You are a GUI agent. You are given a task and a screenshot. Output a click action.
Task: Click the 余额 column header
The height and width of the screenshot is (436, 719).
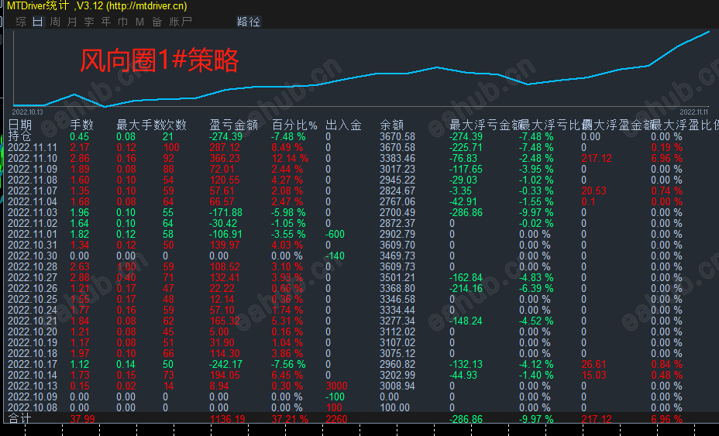pos(391,125)
